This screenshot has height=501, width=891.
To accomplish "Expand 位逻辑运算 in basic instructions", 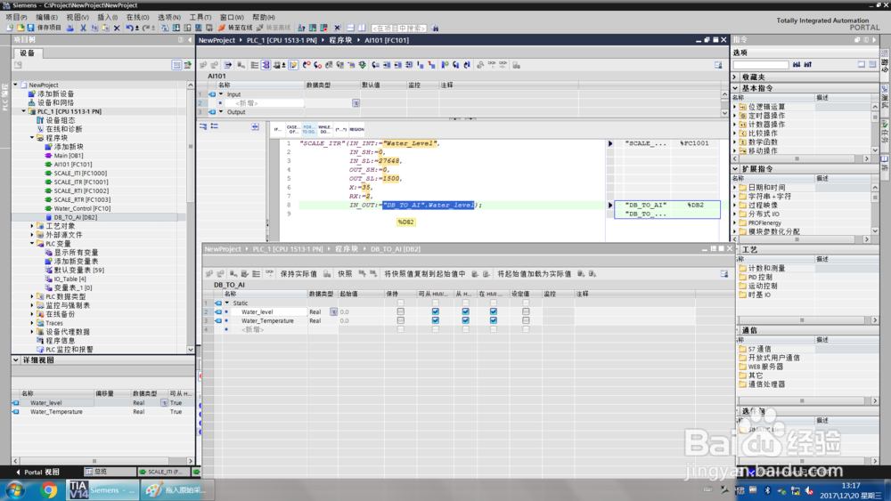I will [x=735, y=107].
